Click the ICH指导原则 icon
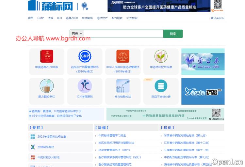This screenshot has height=167, width=245. (85, 86)
